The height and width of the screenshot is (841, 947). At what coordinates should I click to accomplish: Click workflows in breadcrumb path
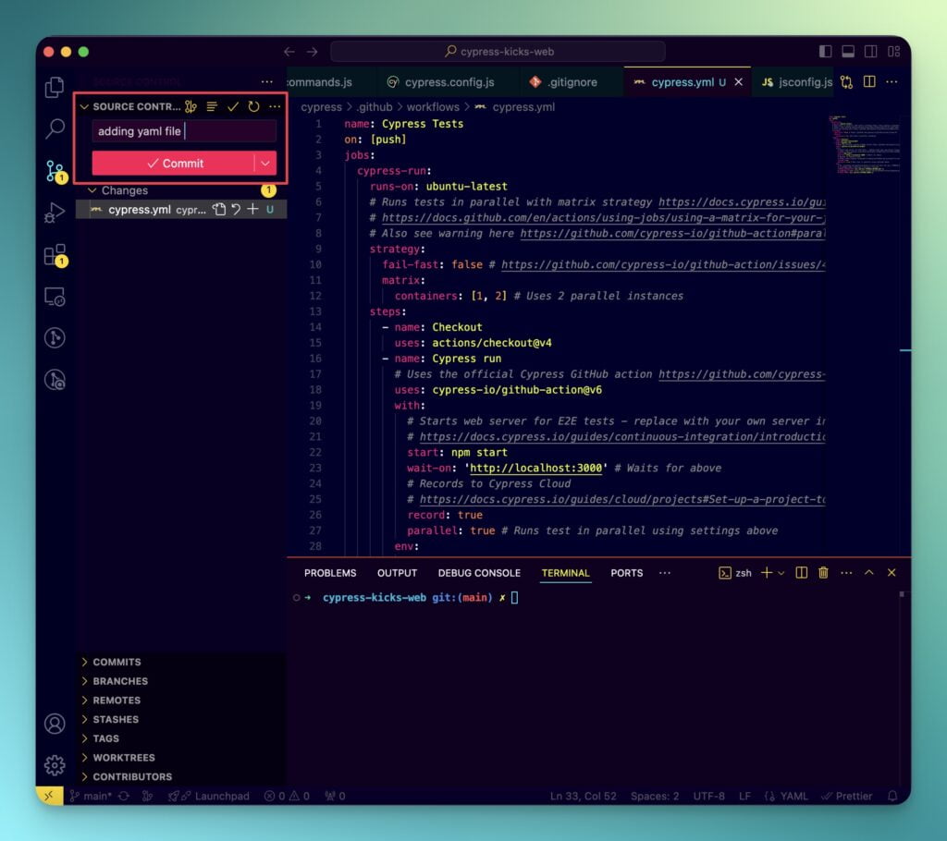coord(433,107)
